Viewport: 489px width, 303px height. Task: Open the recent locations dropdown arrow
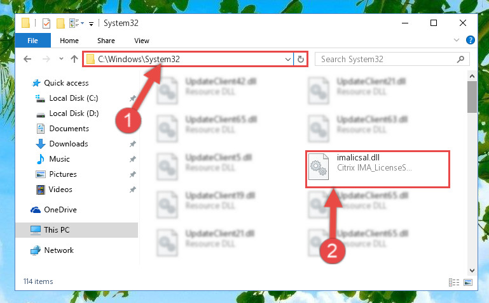[61, 59]
